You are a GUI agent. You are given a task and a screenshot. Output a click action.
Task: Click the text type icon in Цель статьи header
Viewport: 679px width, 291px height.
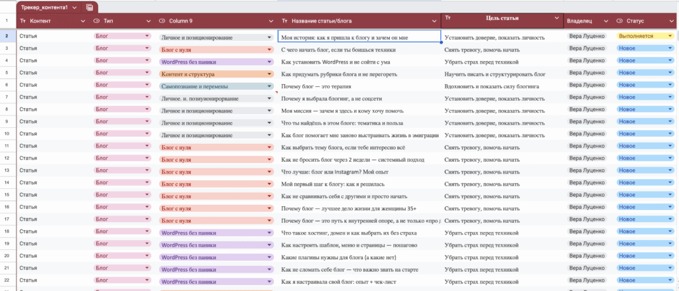pyautogui.click(x=448, y=18)
